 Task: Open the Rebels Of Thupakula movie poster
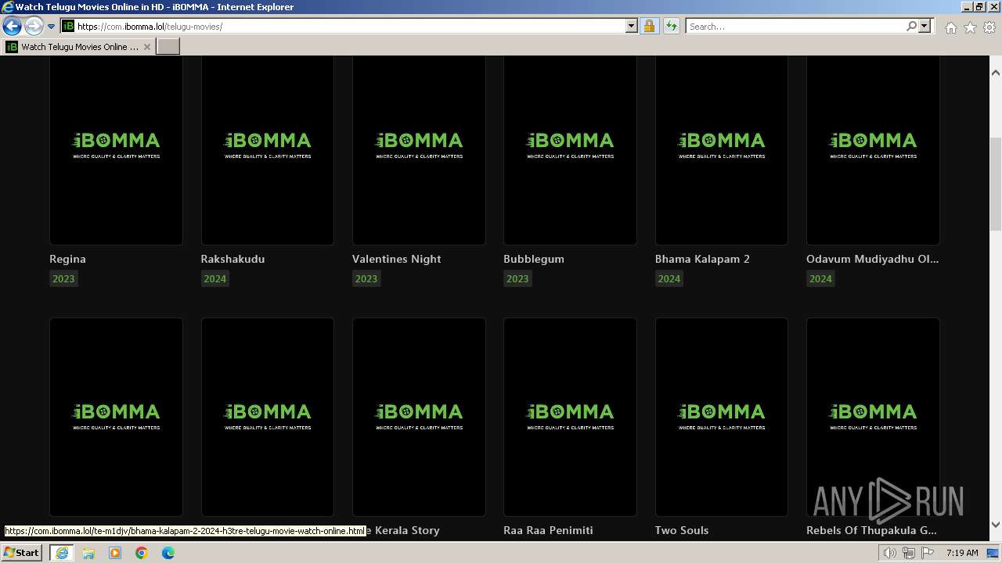click(x=873, y=417)
